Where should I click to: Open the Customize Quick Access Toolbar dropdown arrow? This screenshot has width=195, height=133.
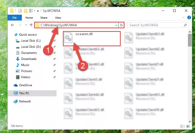pos(38,11)
